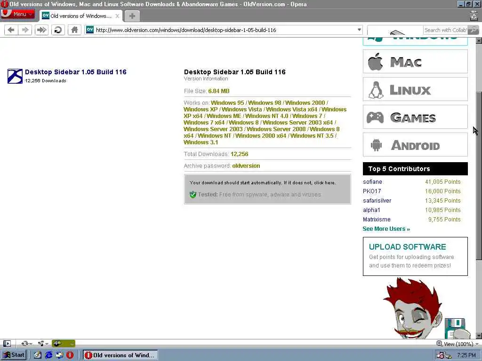Open the Windows Start menu
482x361 pixels.
pos(14,355)
